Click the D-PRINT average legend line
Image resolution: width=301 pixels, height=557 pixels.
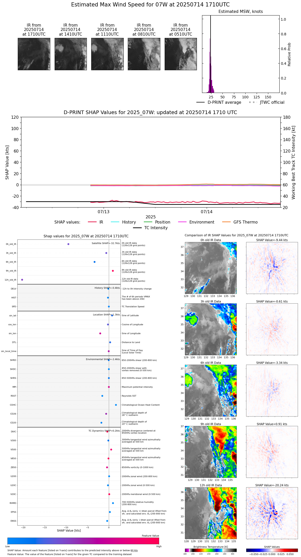200,102
